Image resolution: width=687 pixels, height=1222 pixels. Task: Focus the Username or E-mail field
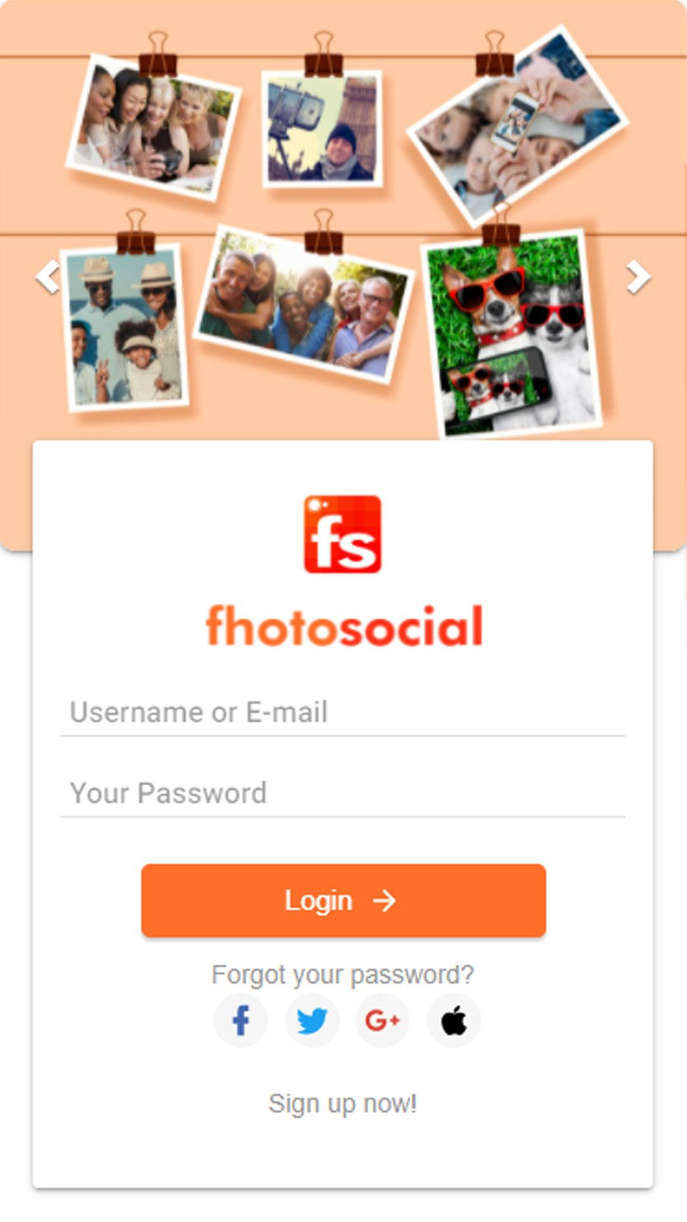coord(343,713)
